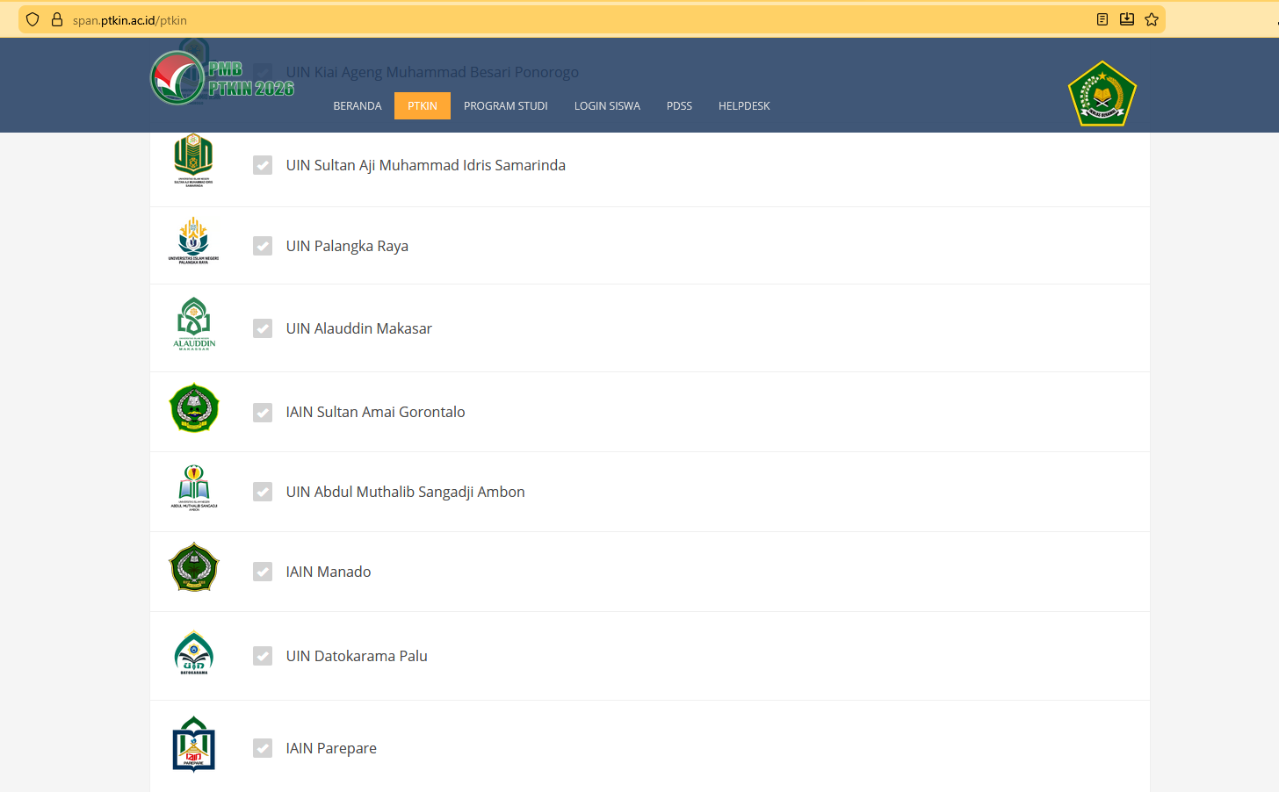Image resolution: width=1279 pixels, height=792 pixels.
Task: Go to the BERANDA menu item
Action: [x=358, y=106]
